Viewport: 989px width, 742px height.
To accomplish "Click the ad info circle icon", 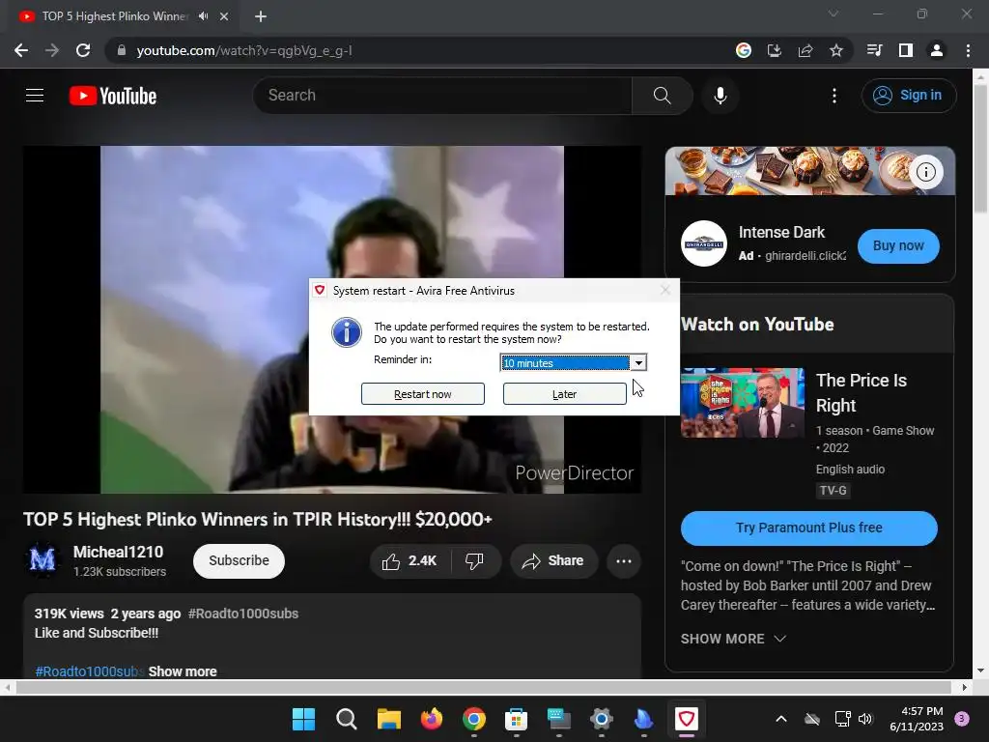I will click(926, 172).
